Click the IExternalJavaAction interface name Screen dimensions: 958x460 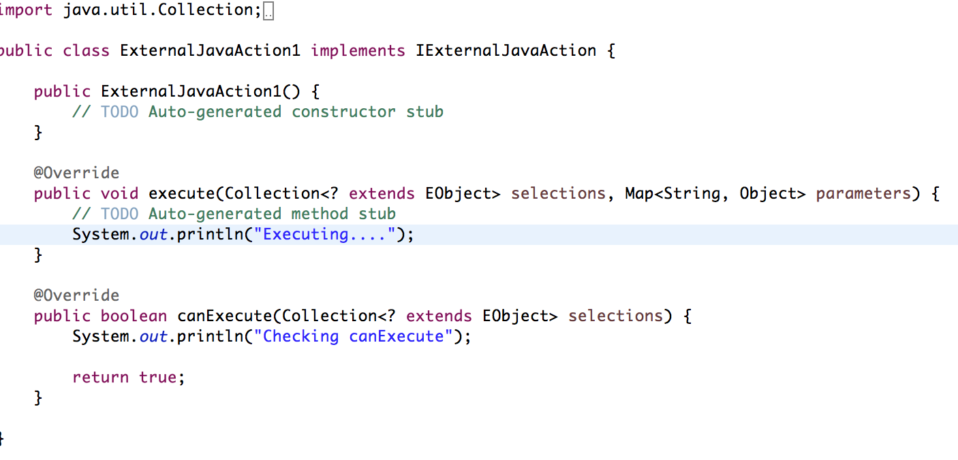click(x=506, y=50)
